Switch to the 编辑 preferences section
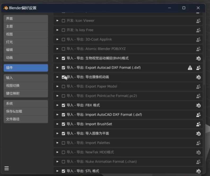The image size is (210, 176). [x=26, y=50]
